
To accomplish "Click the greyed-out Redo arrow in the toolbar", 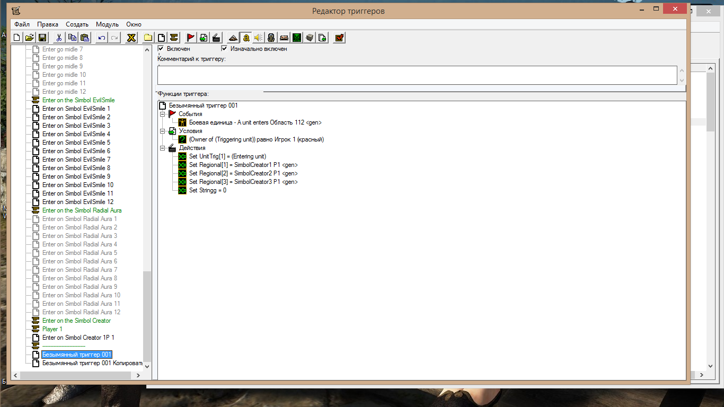I will coord(114,37).
